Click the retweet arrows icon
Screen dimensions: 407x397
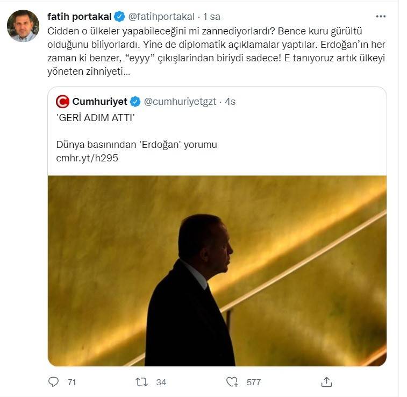(x=141, y=382)
